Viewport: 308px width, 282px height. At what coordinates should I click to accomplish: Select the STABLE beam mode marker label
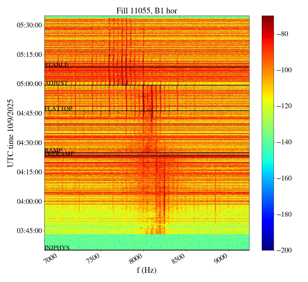pyautogui.click(x=56, y=65)
